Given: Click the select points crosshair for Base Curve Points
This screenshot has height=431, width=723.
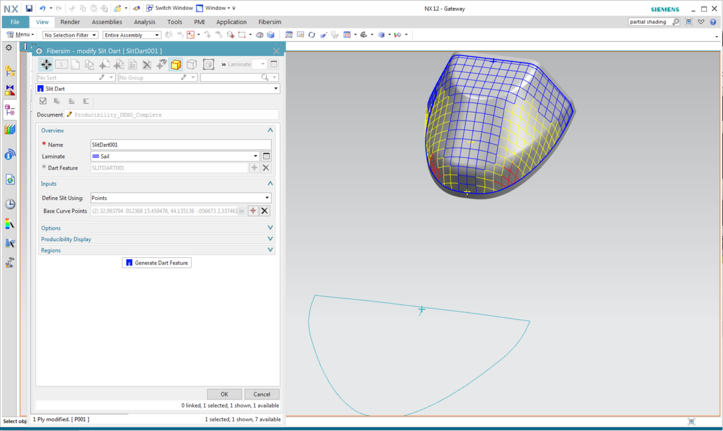Looking at the screenshot, I should pyautogui.click(x=253, y=210).
